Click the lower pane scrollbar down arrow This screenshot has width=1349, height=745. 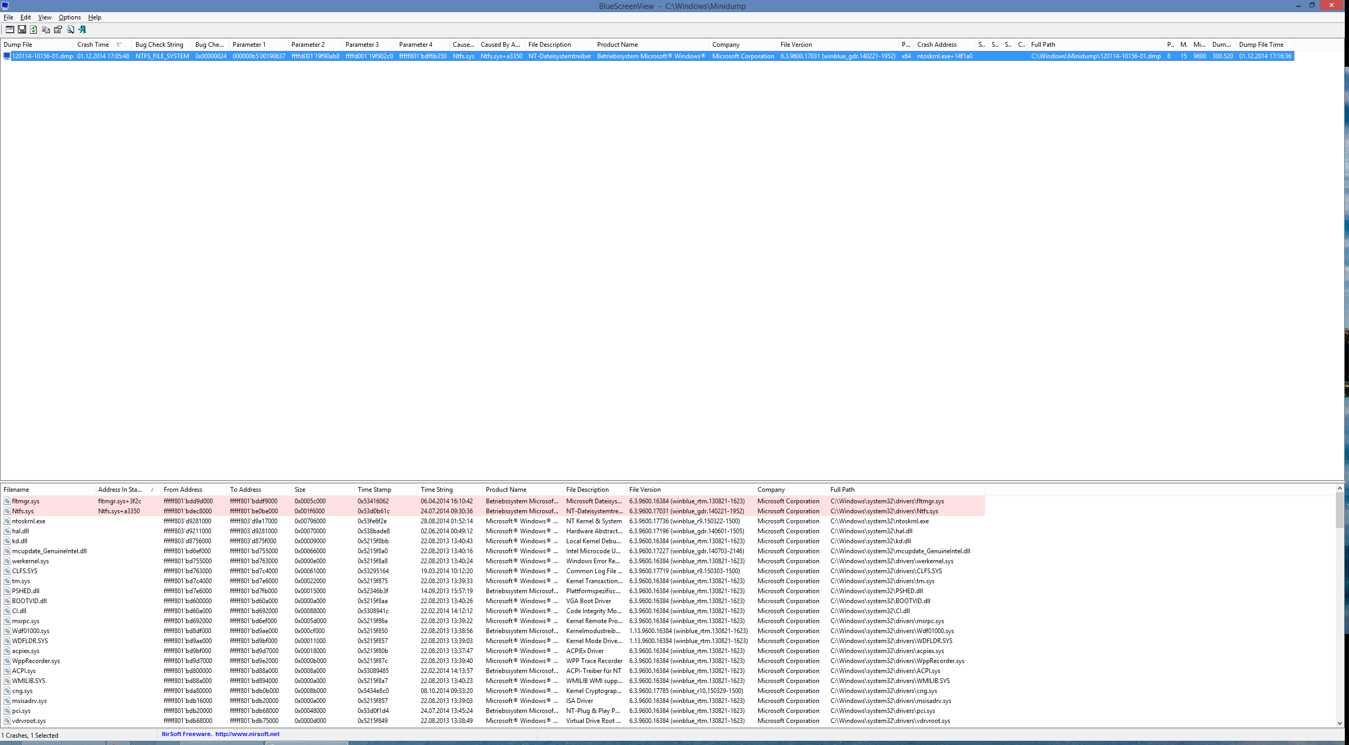pos(1339,723)
